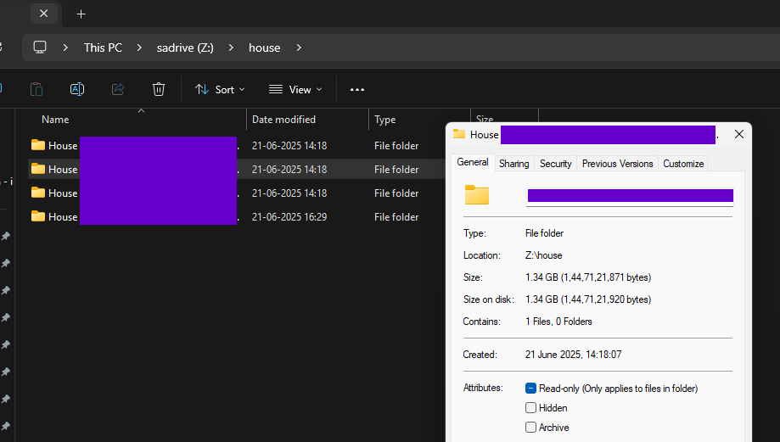780x442 pixels.
Task: Open the Sort dropdown menu
Action: click(220, 89)
